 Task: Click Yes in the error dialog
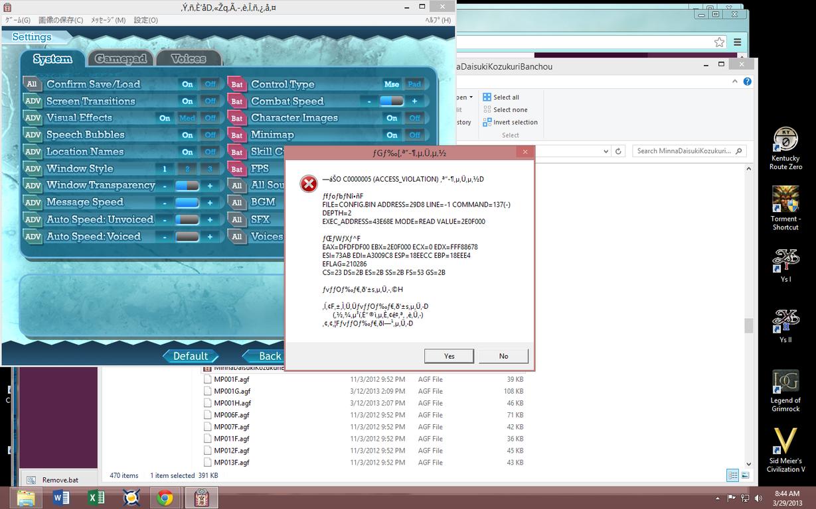[449, 356]
